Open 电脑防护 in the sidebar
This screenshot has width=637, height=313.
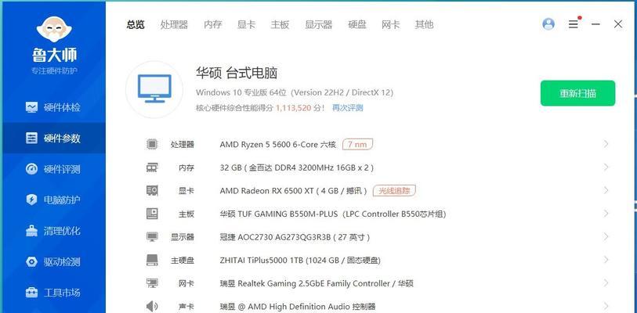click(52, 200)
